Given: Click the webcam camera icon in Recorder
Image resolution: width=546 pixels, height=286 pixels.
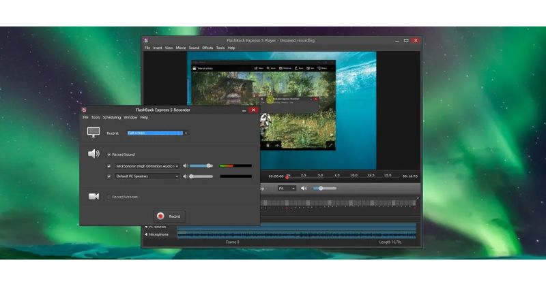Looking at the screenshot, I should [94, 196].
